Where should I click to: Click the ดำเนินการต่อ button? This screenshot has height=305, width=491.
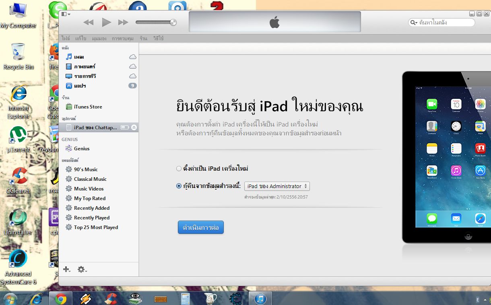click(x=201, y=227)
